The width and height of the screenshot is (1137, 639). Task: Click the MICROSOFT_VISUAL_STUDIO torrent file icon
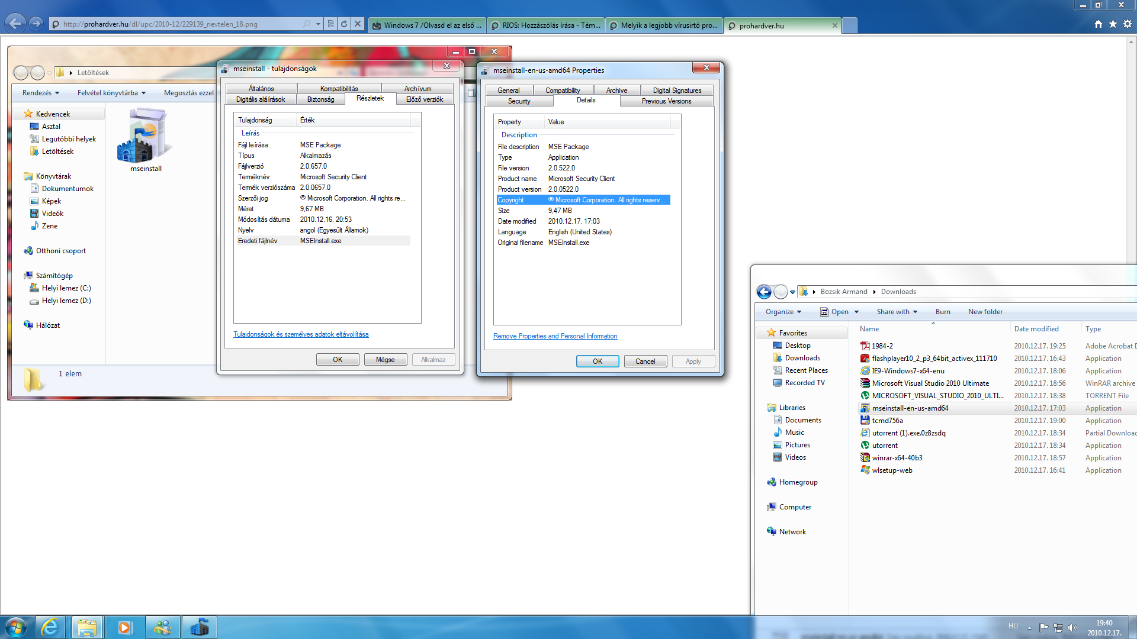[x=865, y=396]
